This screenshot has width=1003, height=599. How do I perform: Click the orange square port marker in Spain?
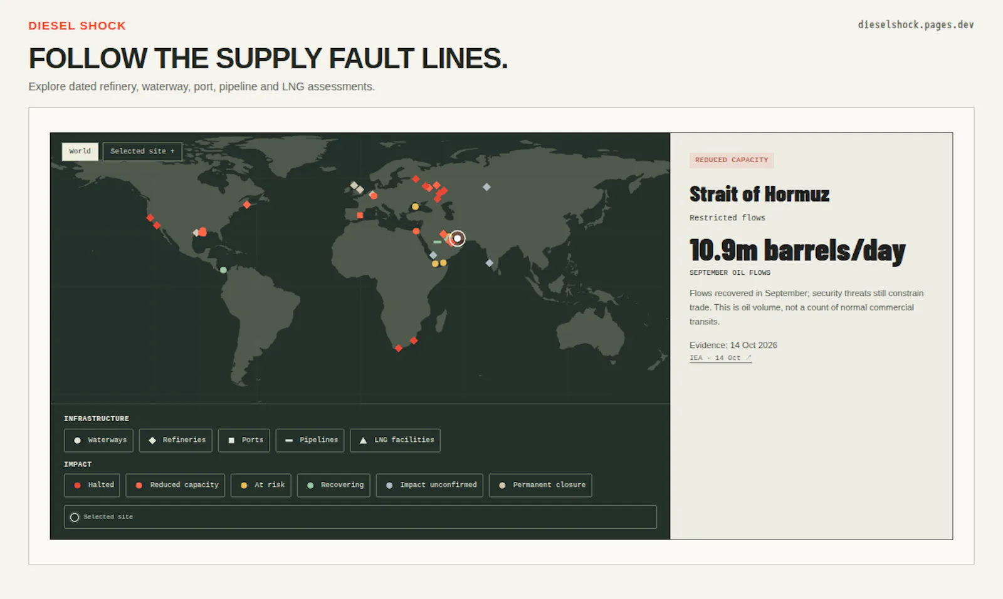tap(360, 215)
